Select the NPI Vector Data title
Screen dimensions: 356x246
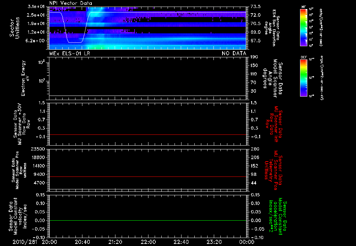(x=71, y=3)
